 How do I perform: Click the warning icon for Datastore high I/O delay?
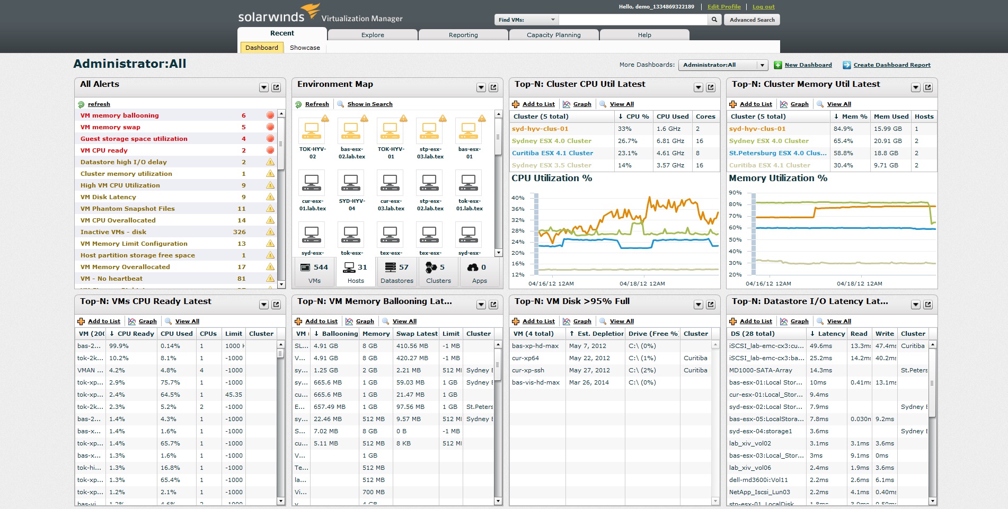coord(270,162)
